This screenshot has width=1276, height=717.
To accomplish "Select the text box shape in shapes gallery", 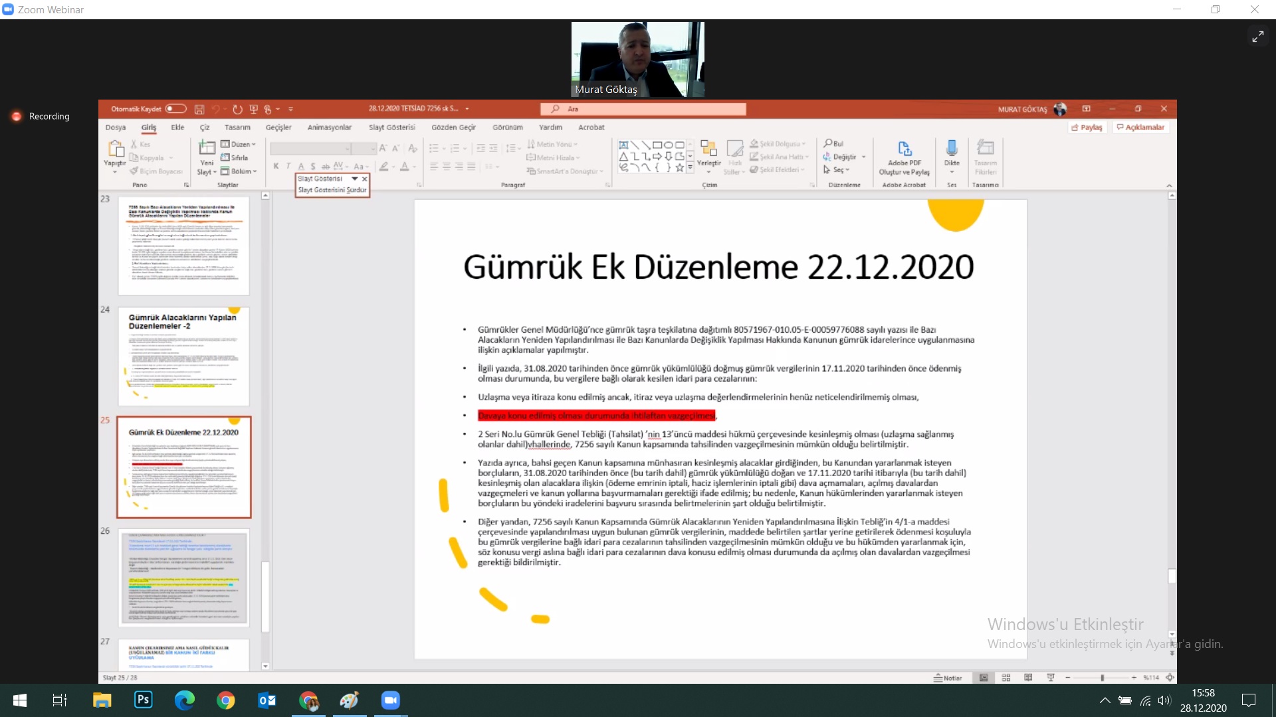I will [x=623, y=145].
